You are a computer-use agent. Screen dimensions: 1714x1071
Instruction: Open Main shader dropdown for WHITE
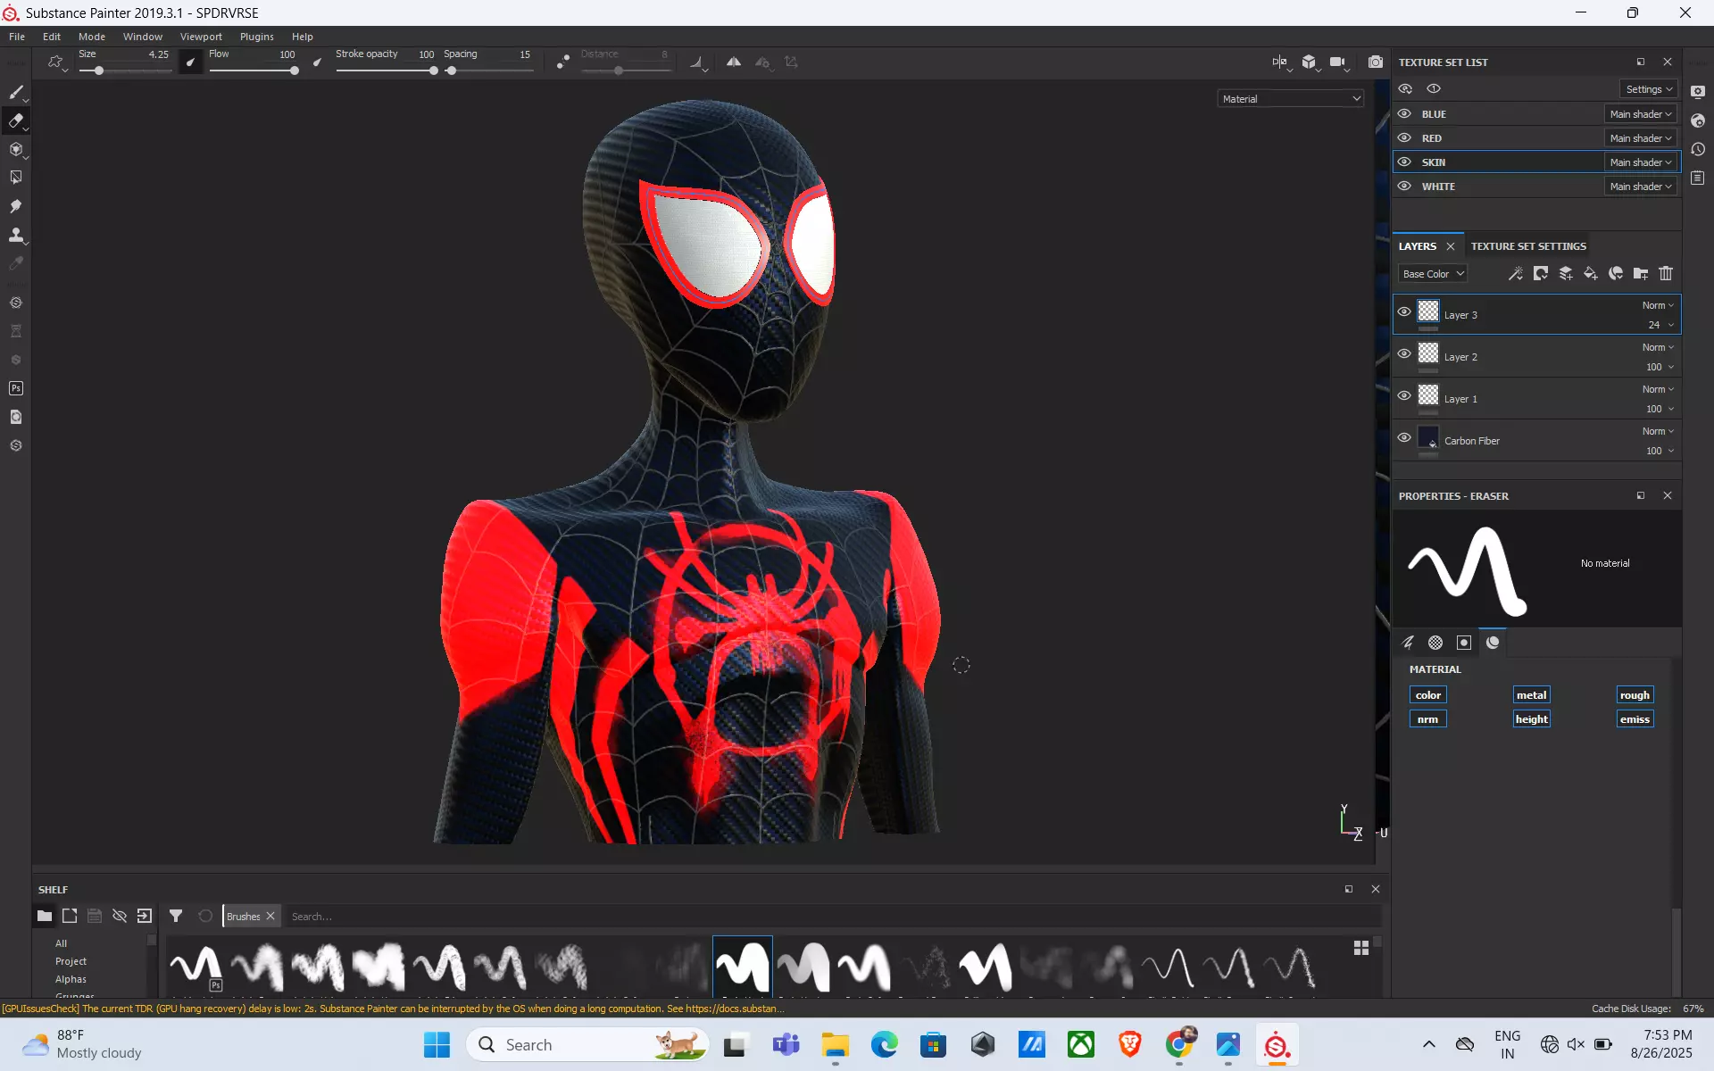(x=1641, y=187)
